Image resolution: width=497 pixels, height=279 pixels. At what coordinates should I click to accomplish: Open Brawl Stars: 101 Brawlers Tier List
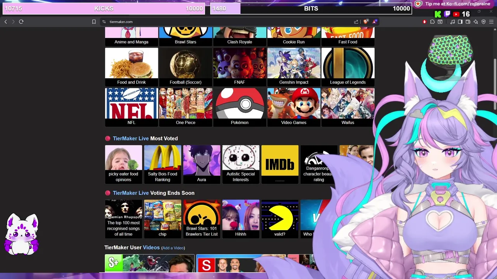(202, 219)
